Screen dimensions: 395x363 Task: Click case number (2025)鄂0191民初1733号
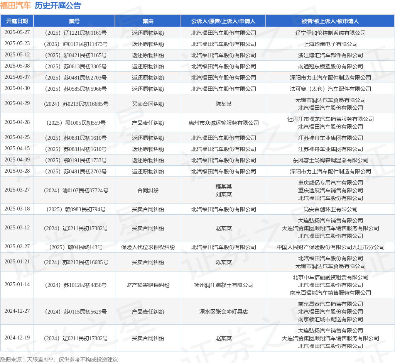(x=76, y=160)
